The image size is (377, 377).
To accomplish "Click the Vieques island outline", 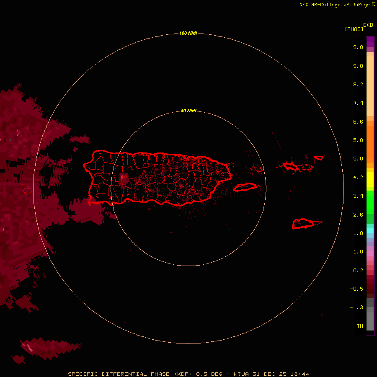I will pyautogui.click(x=245, y=187).
